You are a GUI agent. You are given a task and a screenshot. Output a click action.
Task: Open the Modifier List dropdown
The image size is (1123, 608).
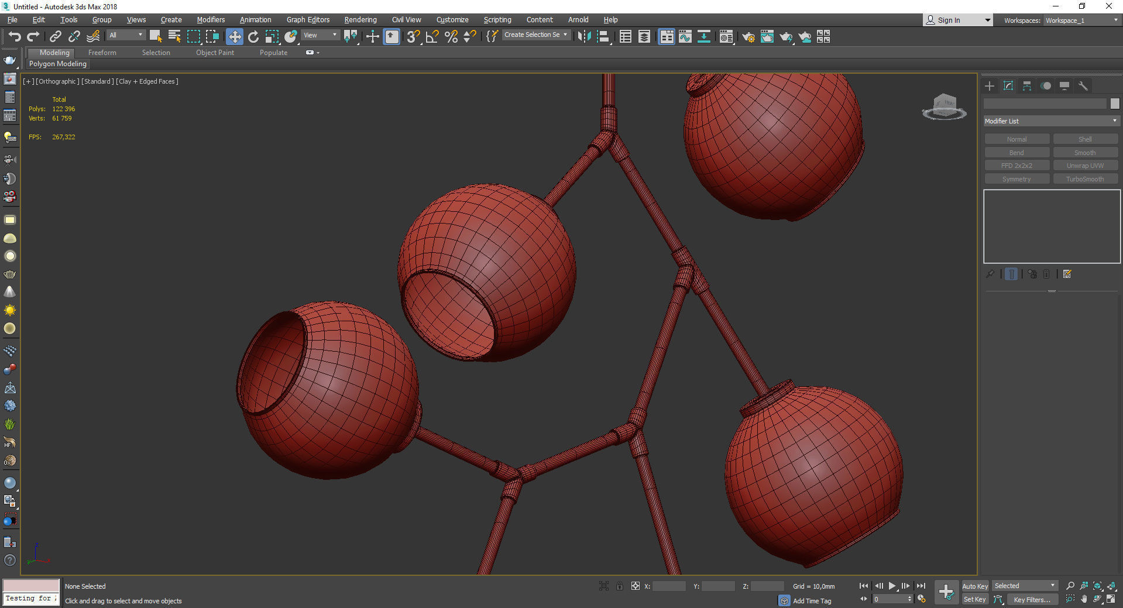click(1051, 121)
